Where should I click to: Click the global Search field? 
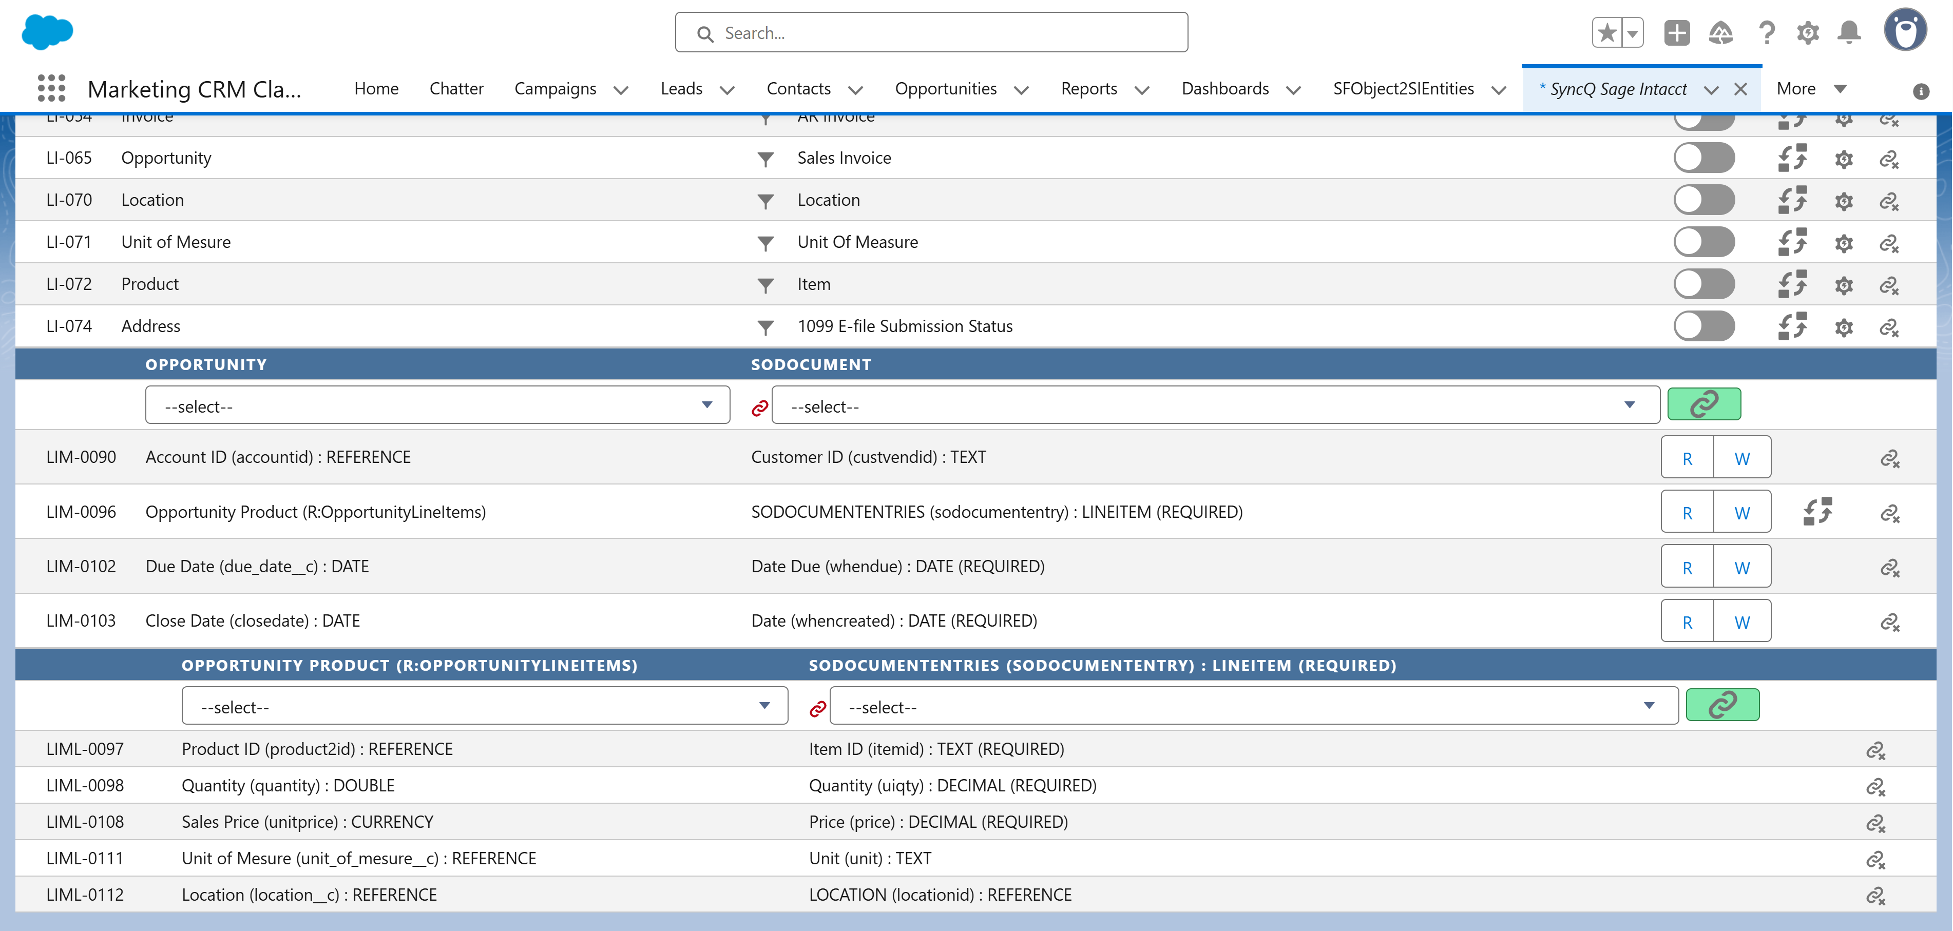tap(931, 33)
